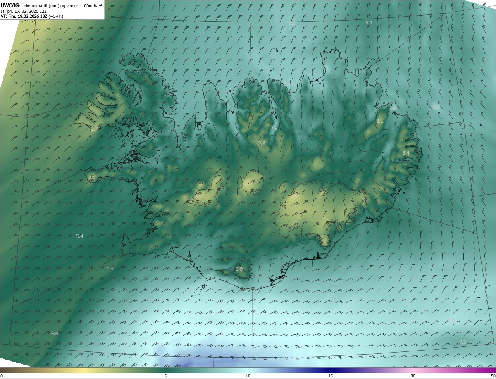Click the "0" tick on the color scale
This screenshot has width=496, height=379.
tap(2, 376)
